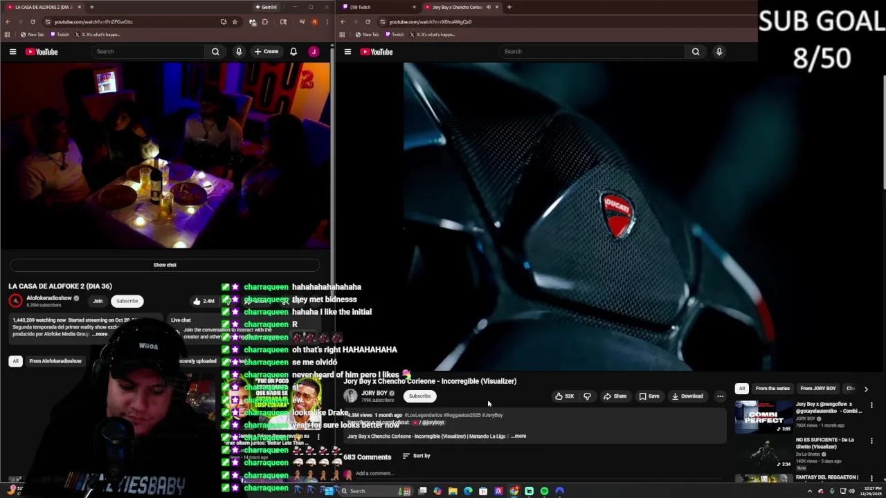The width and height of the screenshot is (886, 498).
Task: Subscribe to Alofokeradioshow channel
Action: pyautogui.click(x=127, y=301)
